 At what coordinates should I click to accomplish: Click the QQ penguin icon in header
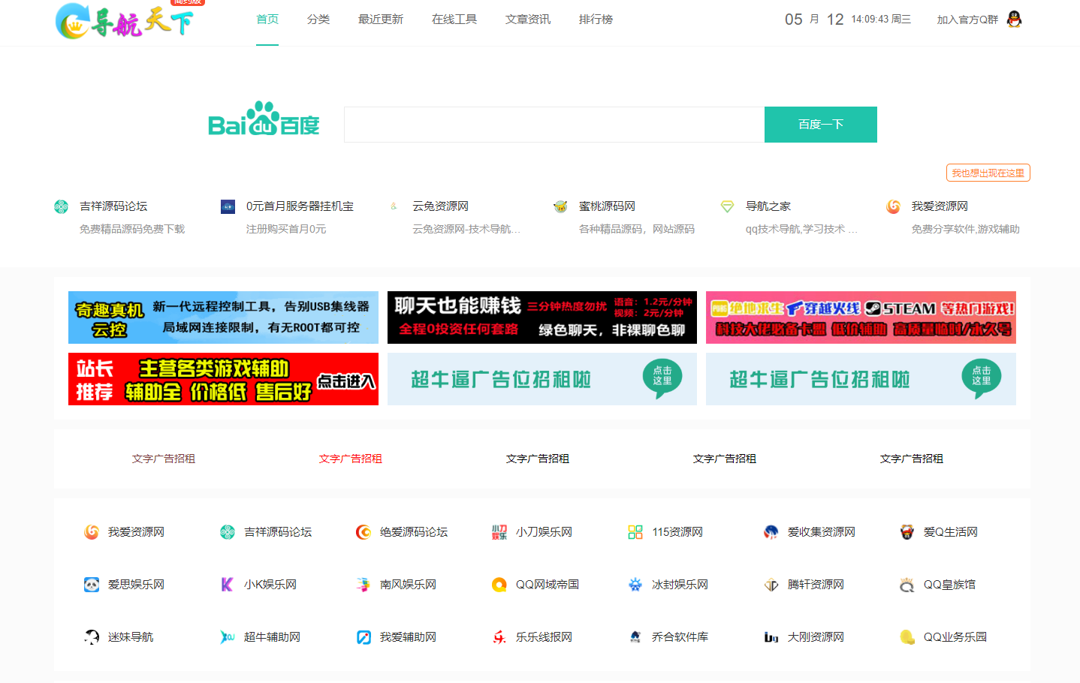coord(1014,20)
